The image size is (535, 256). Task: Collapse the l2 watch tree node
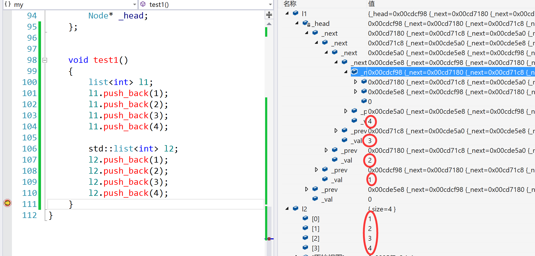pos(287,208)
